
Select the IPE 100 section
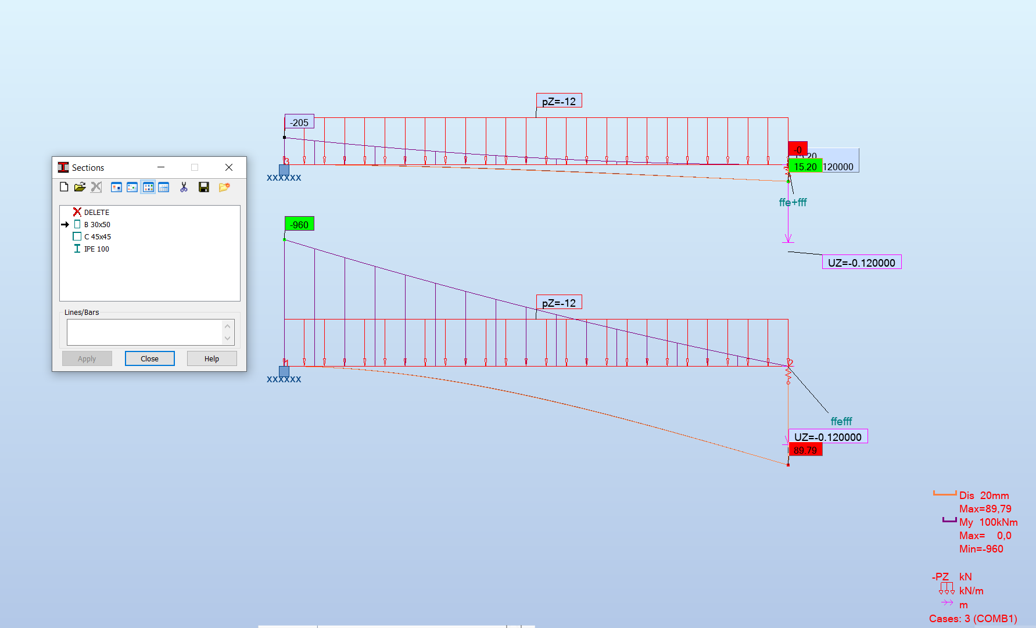click(x=96, y=249)
